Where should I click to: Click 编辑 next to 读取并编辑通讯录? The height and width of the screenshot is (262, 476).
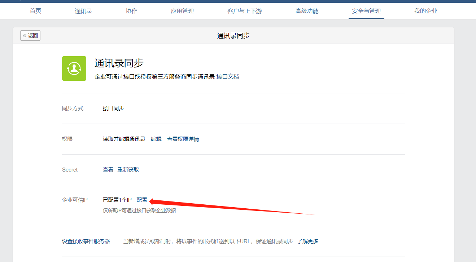156,139
